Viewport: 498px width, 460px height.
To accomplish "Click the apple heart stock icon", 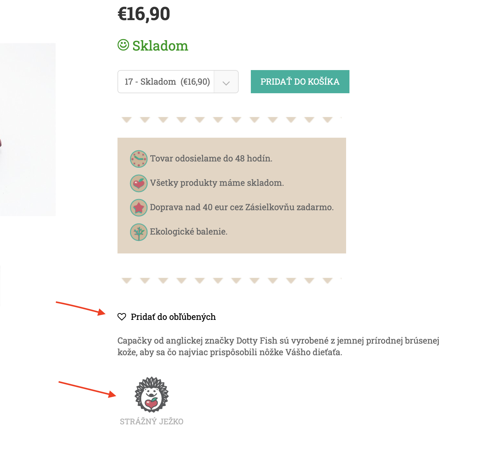I will (x=139, y=183).
